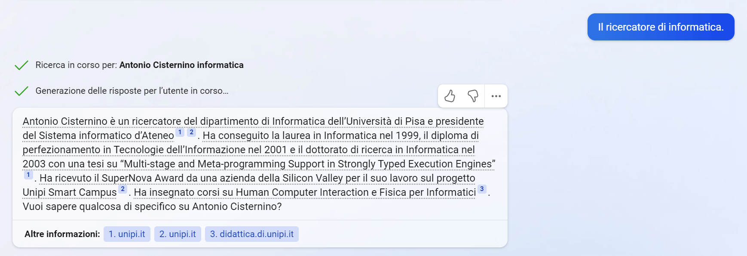Click the user message 'Il ricercatore di informatica.'
This screenshot has height=256, width=747.
pyautogui.click(x=661, y=27)
